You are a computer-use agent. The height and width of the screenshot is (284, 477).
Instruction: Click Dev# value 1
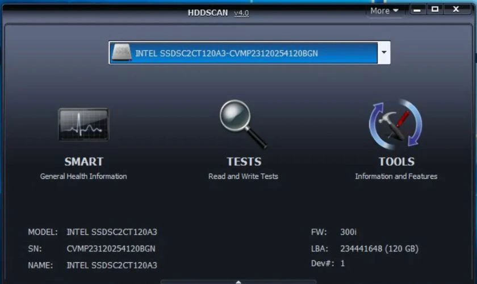coord(342,264)
